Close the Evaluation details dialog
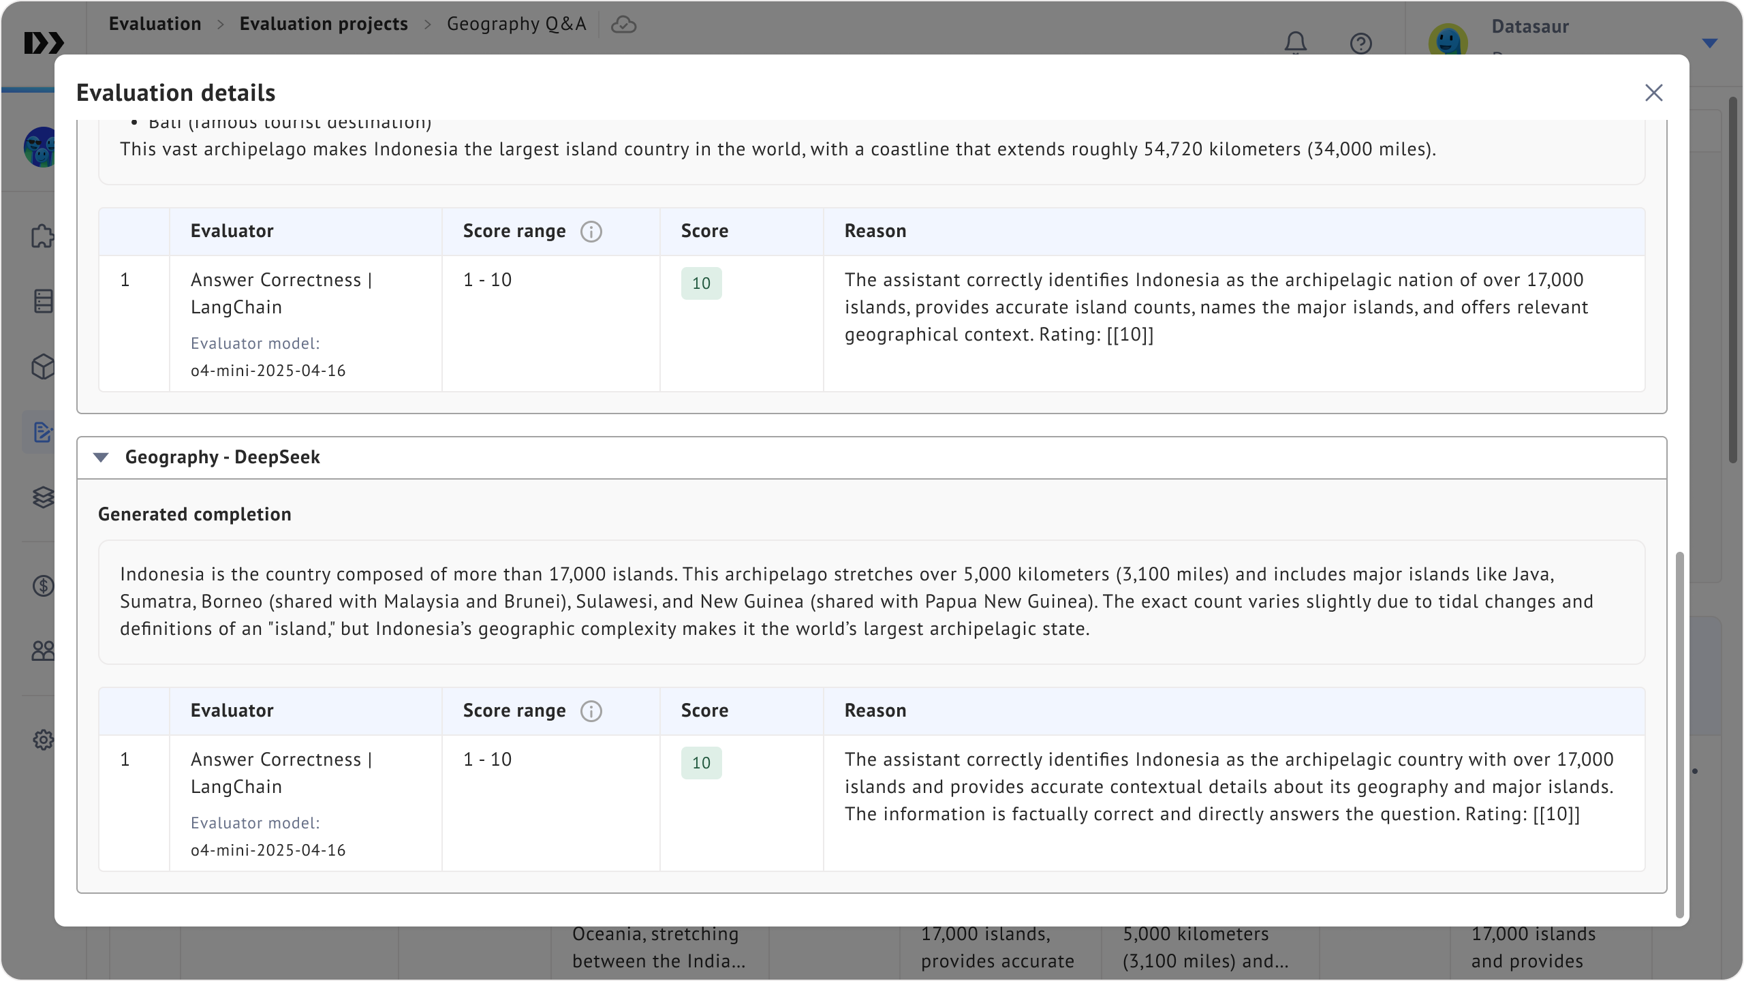This screenshot has width=1744, height=981. (1653, 93)
